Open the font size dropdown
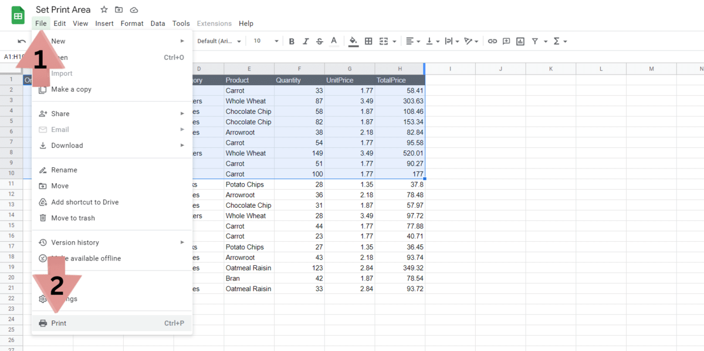704x351 pixels. point(264,41)
